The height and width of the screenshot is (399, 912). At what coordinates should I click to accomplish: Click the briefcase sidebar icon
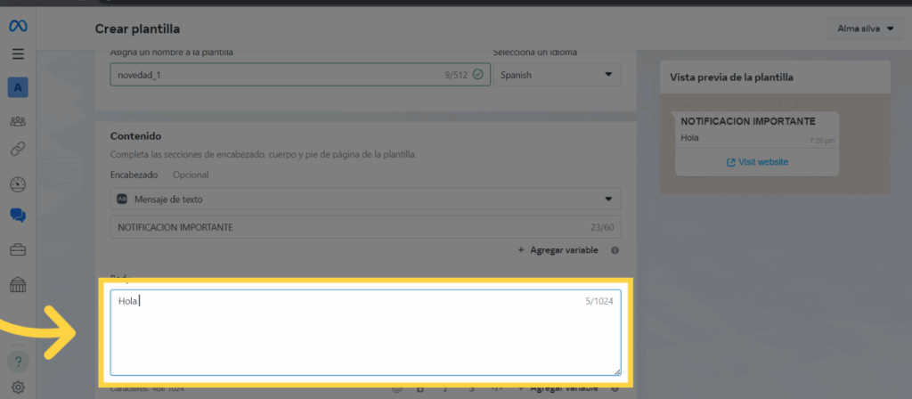pos(18,249)
